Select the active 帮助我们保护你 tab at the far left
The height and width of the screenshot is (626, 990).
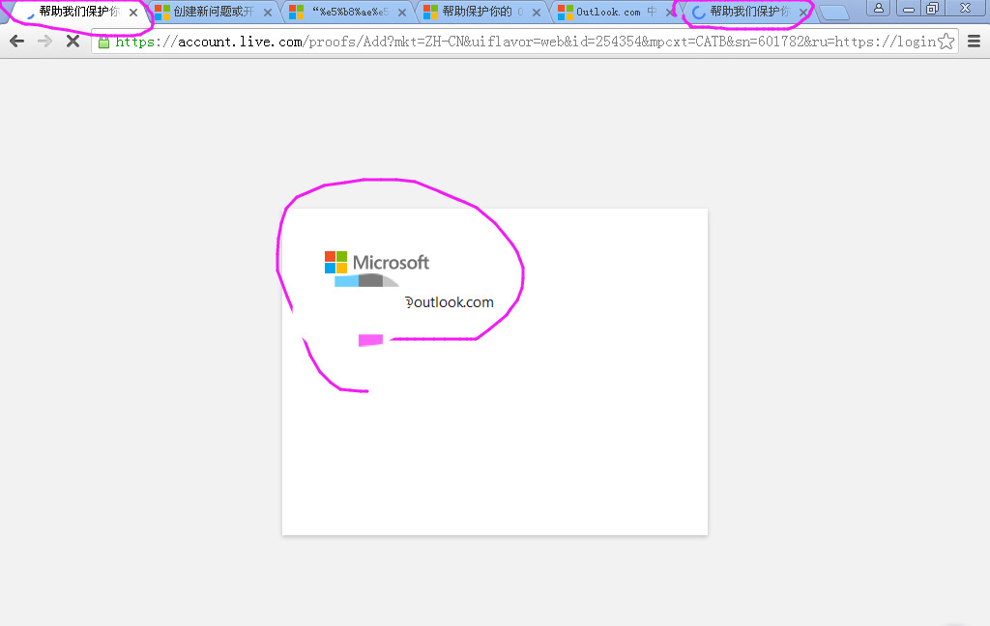tap(79, 12)
